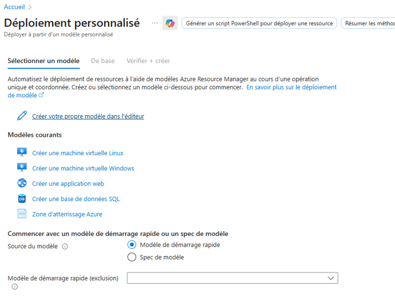The image size is (395, 299).
Task: Click the info icon under Modèle de démarrage rapide
Action: click(x=15, y=287)
